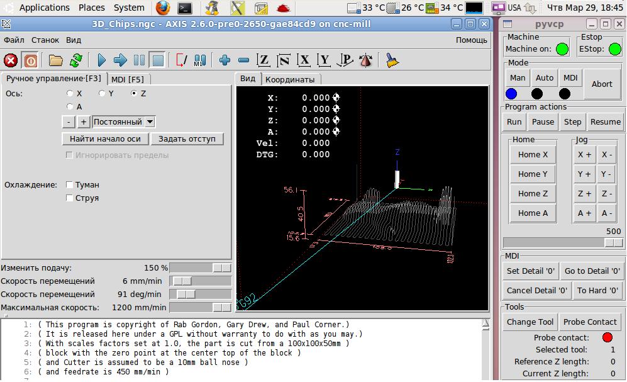
Task: Click Найти начало оси button
Action: 105,139
